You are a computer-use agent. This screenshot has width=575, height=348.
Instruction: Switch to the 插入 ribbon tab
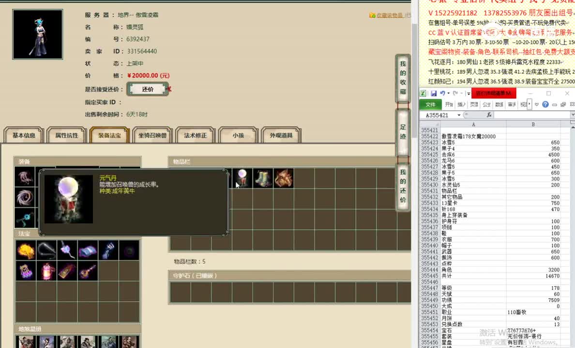(461, 104)
